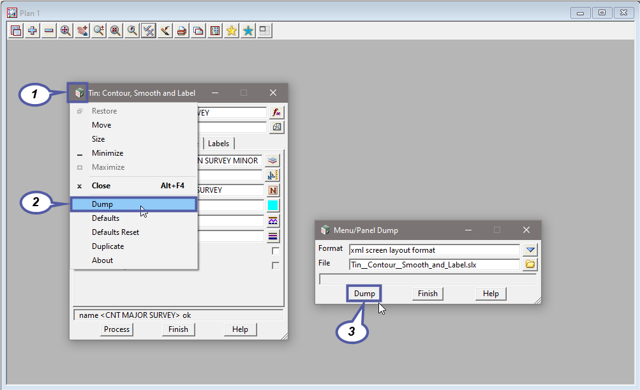640x390 pixels.
Task: Click the printer plot icon
Action: 182,31
